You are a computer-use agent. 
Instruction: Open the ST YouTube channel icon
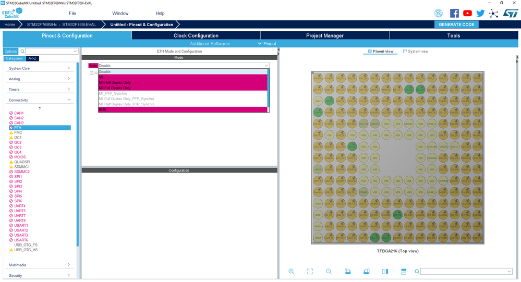tap(467, 13)
